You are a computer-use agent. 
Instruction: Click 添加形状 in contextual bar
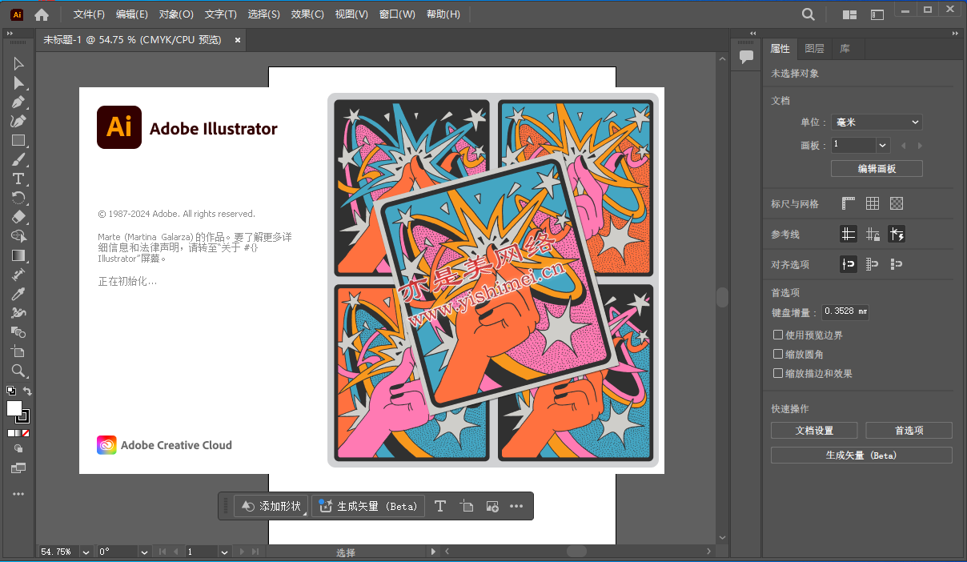pos(271,506)
